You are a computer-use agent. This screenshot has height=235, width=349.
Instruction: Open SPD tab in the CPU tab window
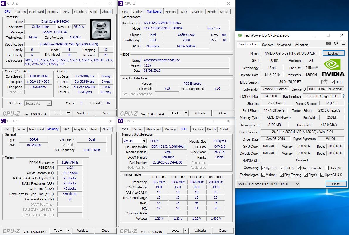coord(66,11)
